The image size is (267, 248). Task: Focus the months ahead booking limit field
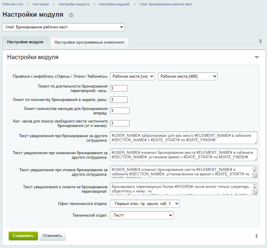pyautogui.click(x=120, y=111)
